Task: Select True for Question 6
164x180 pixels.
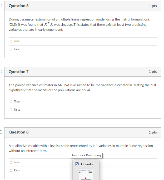Action: tap(11, 41)
